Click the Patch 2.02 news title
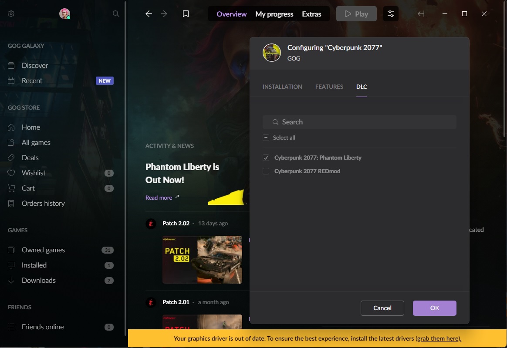 click(x=176, y=224)
